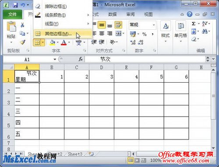The width and height of the screenshot is (219, 167).
Task: Click Merge and Center icon
Action: [118, 33]
